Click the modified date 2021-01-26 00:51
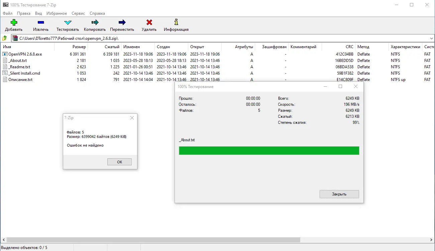This screenshot has height=251, width=435. (138, 67)
